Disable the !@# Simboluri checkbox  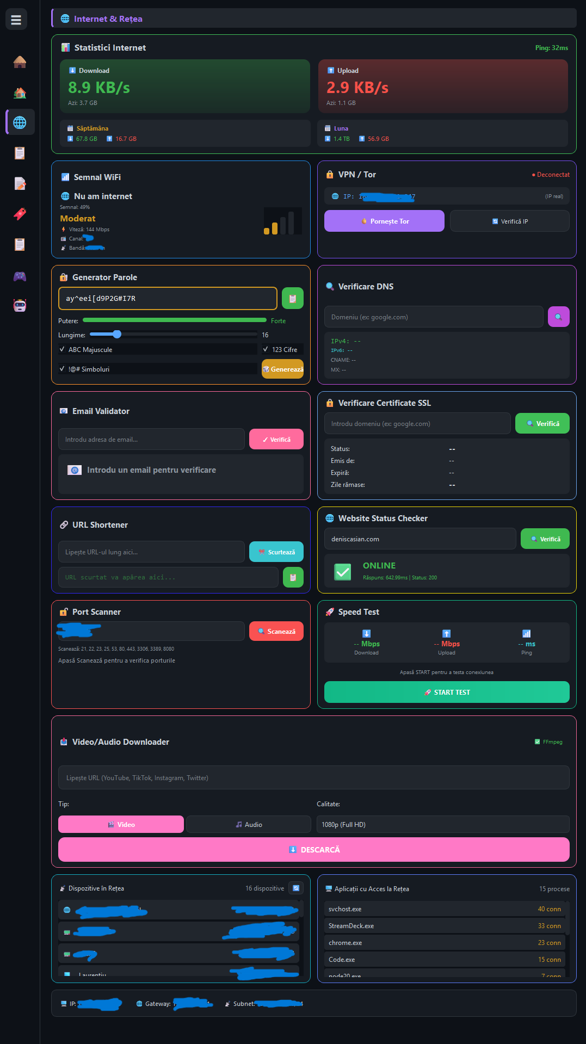tap(63, 369)
